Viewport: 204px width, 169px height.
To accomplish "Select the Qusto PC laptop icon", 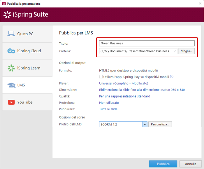I will [x=11, y=34].
